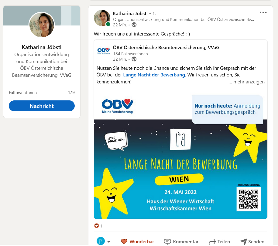Screen dimensions: 278x246
Task: Open the Lange Nacht der Bewerbung link
Action: pyautogui.click(x=154, y=75)
